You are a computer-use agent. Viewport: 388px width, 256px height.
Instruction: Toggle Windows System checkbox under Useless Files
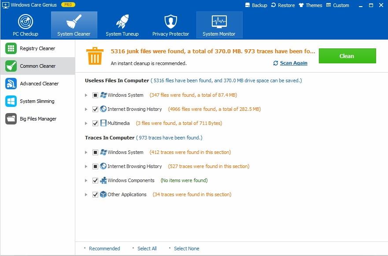click(95, 95)
